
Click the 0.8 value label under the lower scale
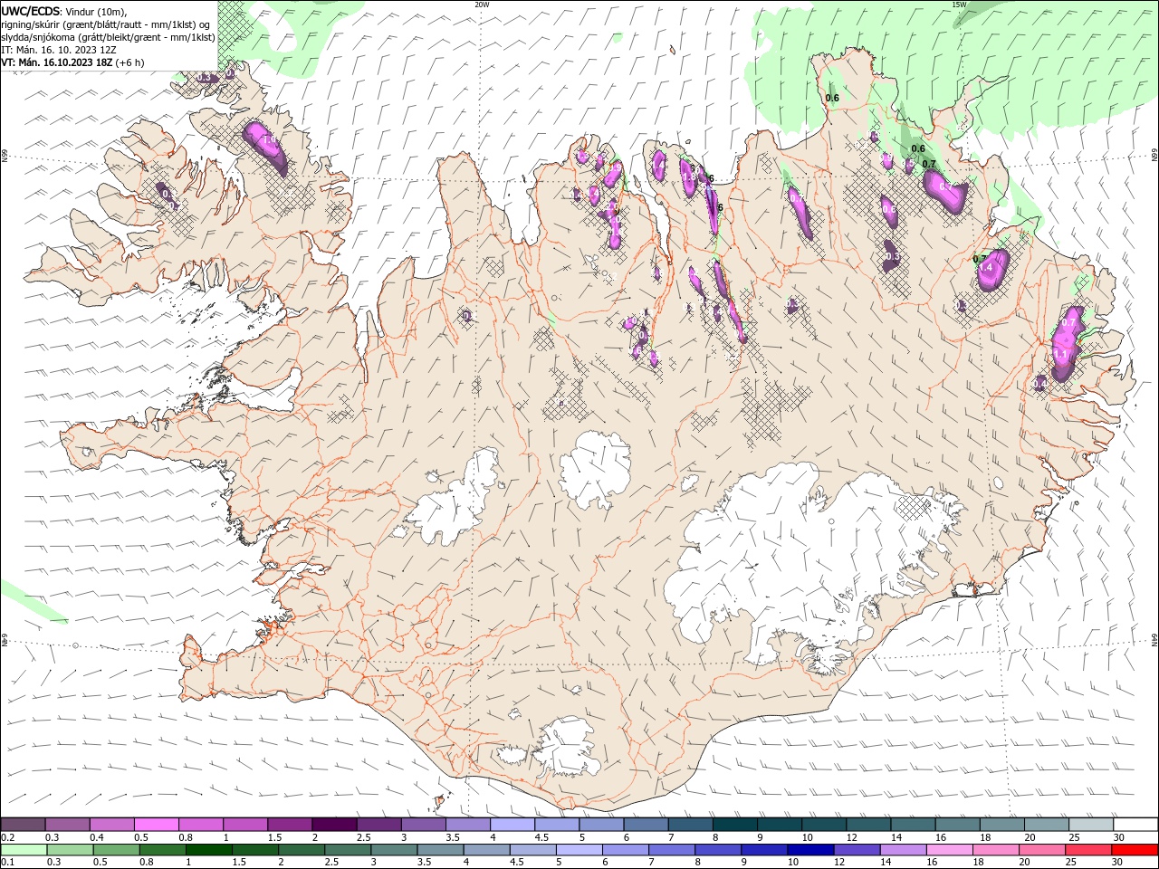click(x=146, y=863)
